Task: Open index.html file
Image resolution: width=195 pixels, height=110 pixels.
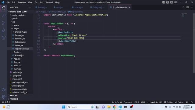Action: pos(17,79)
